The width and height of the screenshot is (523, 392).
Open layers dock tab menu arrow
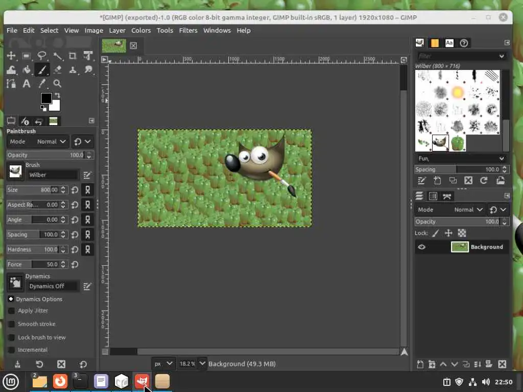(507, 195)
